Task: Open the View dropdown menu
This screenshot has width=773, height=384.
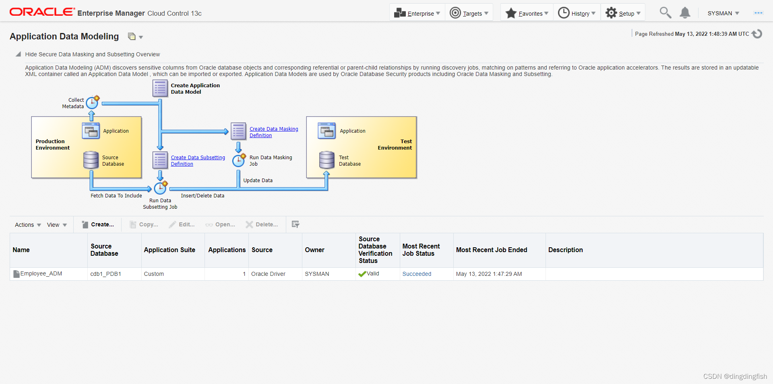Action: 57,225
